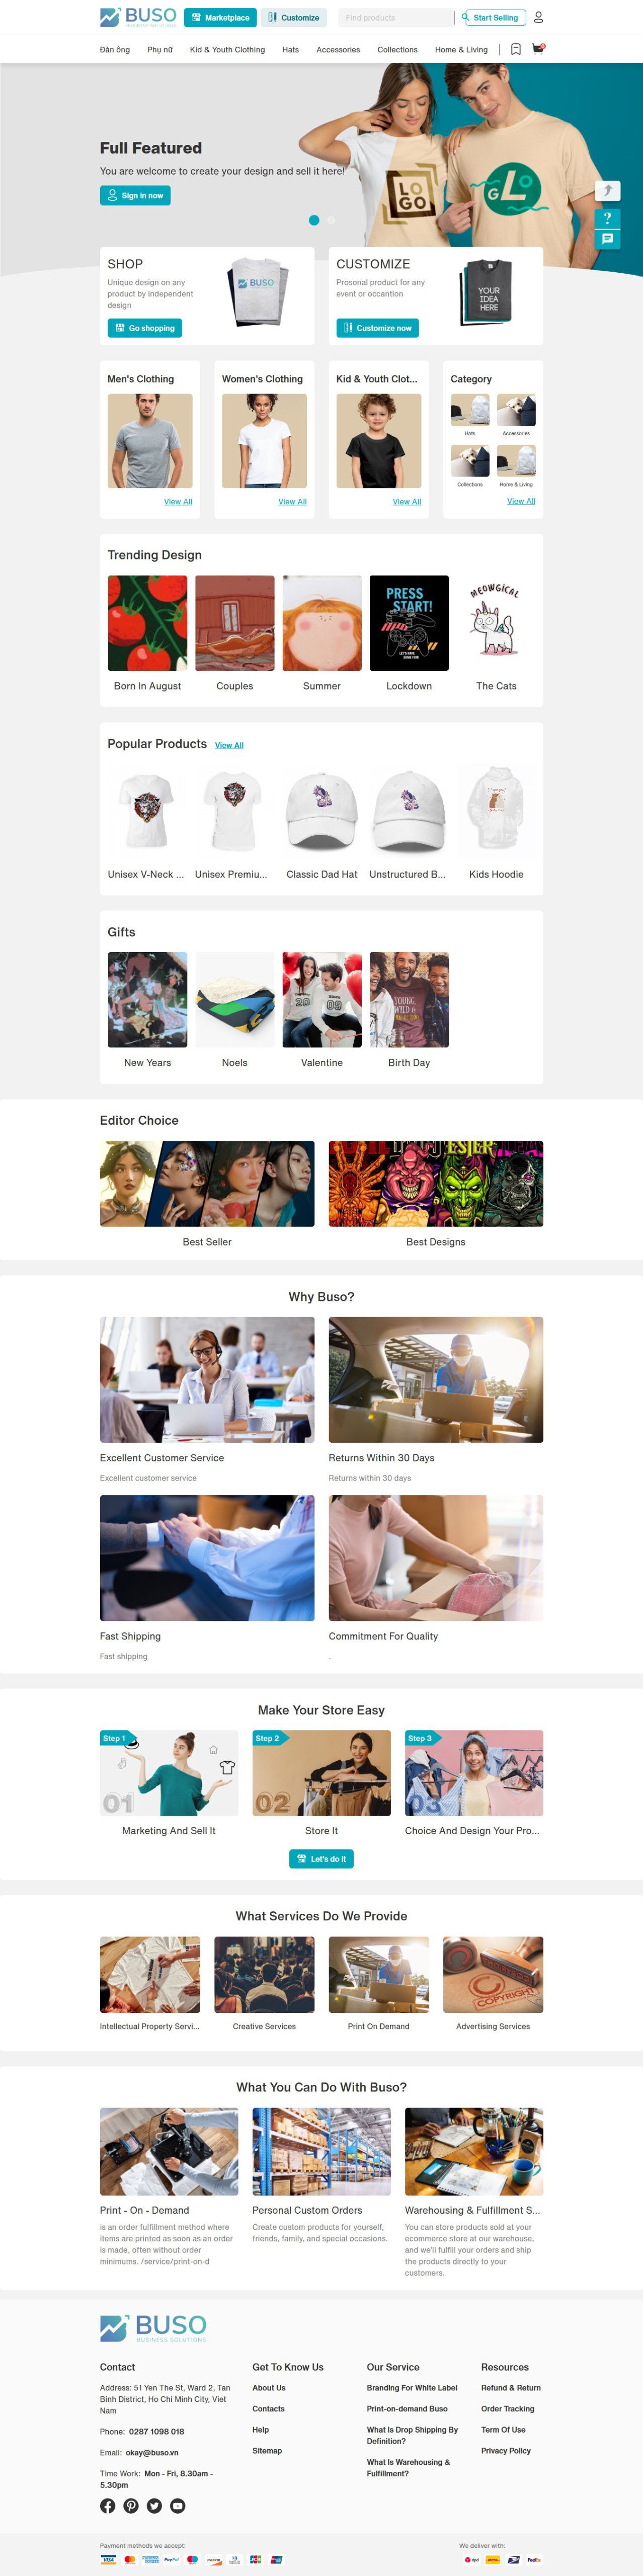Open the floating chat message icon

tap(607, 239)
